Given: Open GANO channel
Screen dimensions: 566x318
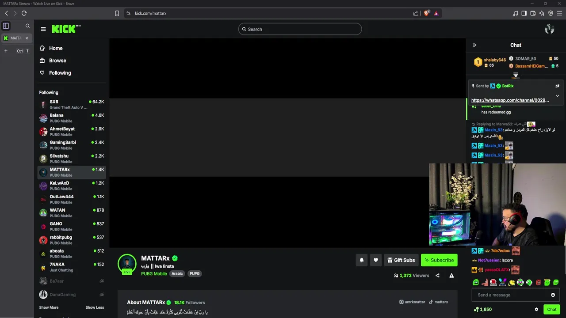Looking at the screenshot, I should [x=72, y=227].
